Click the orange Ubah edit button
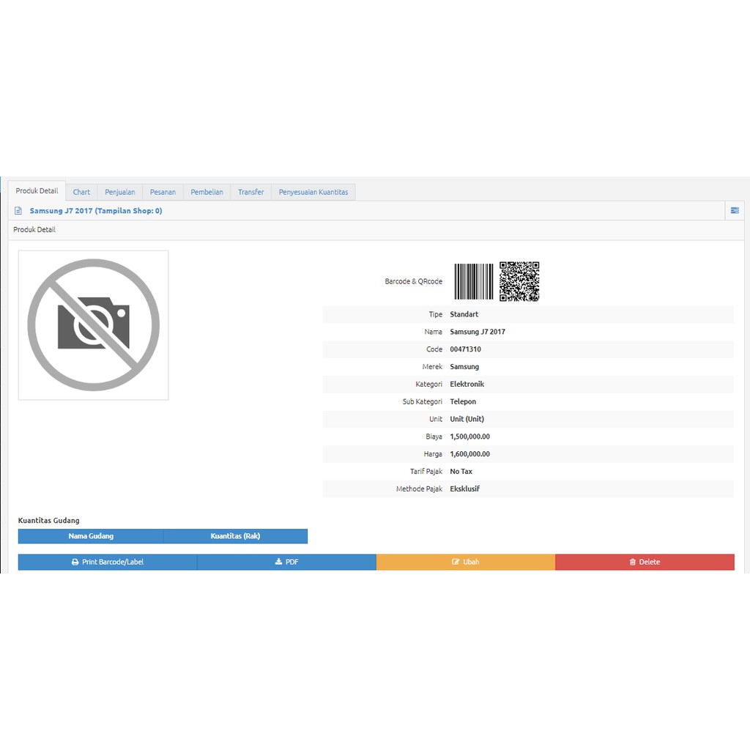The image size is (750, 750). 466,562
